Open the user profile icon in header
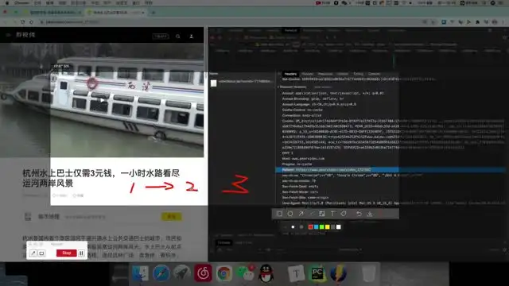 tap(191, 37)
